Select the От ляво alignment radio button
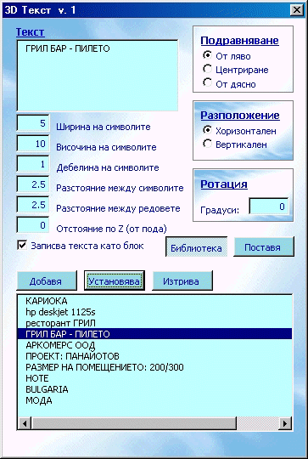This screenshot has height=459, width=308. point(207,55)
